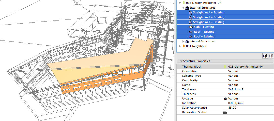The height and width of the screenshot is (121, 274).
Task: Click the orange 001 Neighbour color marker
Action: [x=184, y=46]
